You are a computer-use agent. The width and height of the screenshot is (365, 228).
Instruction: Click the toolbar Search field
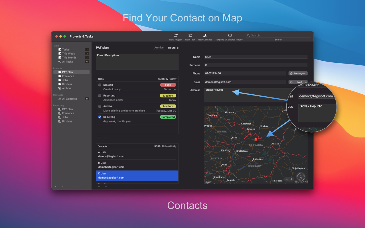tap(278, 35)
